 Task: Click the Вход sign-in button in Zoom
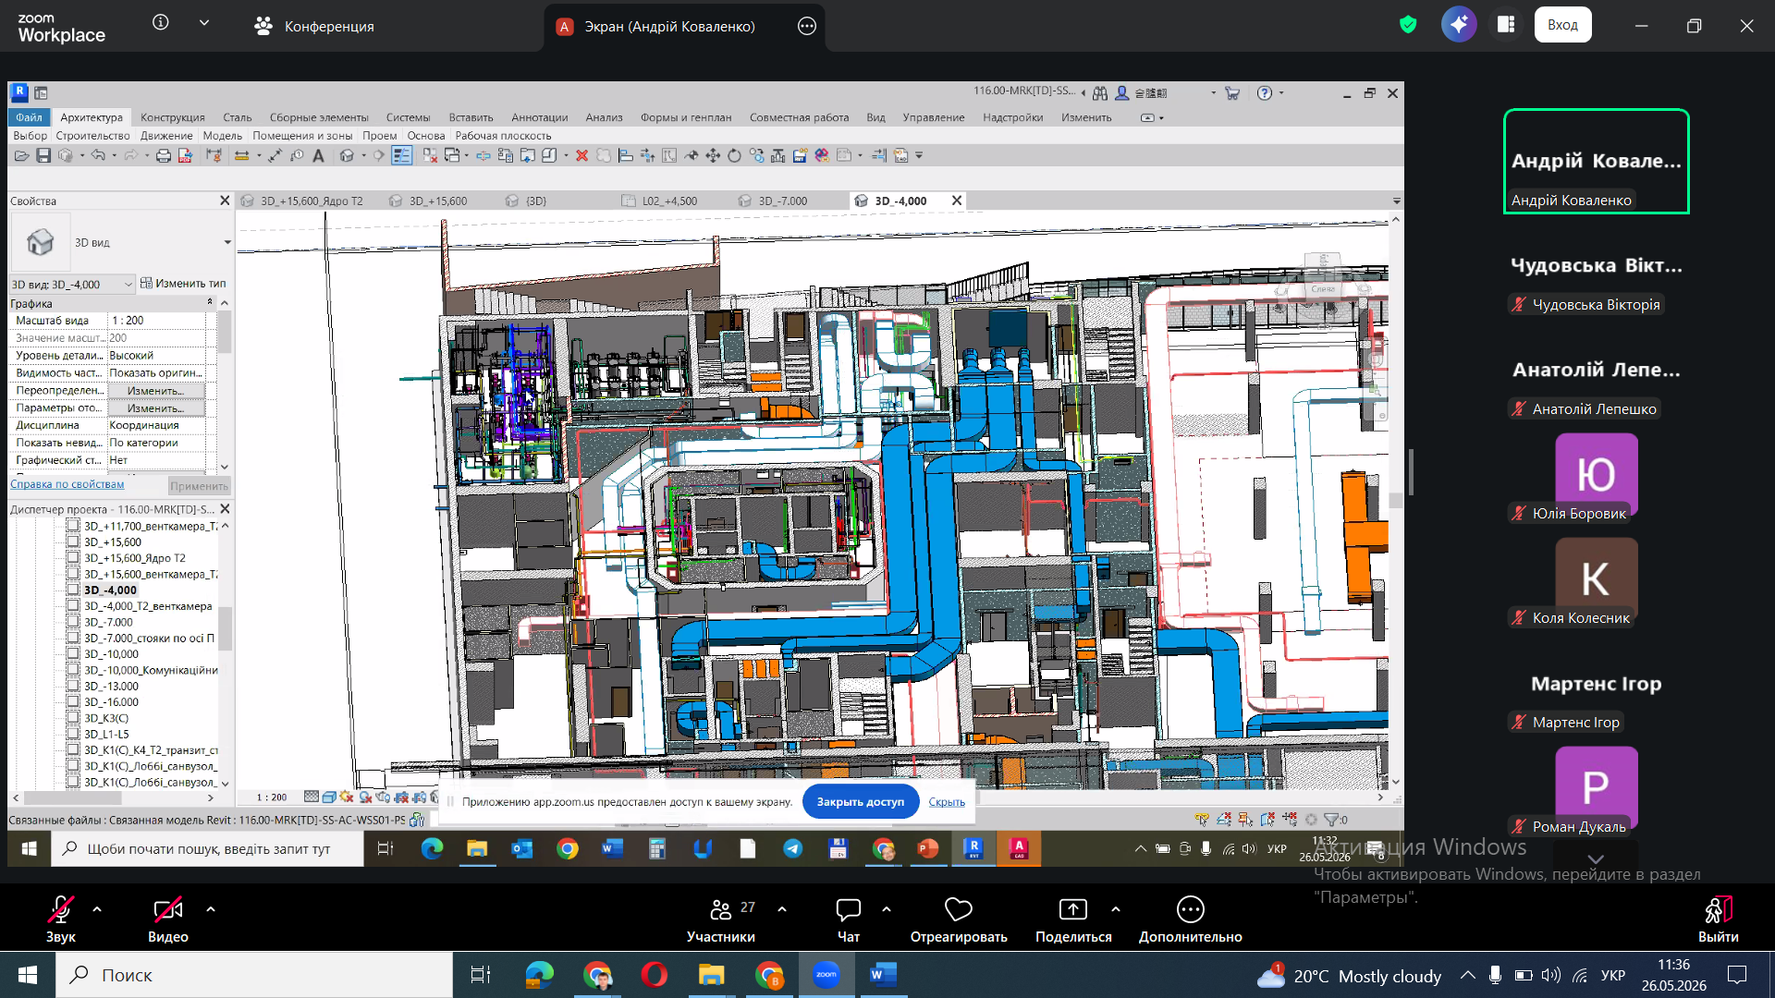(x=1562, y=25)
